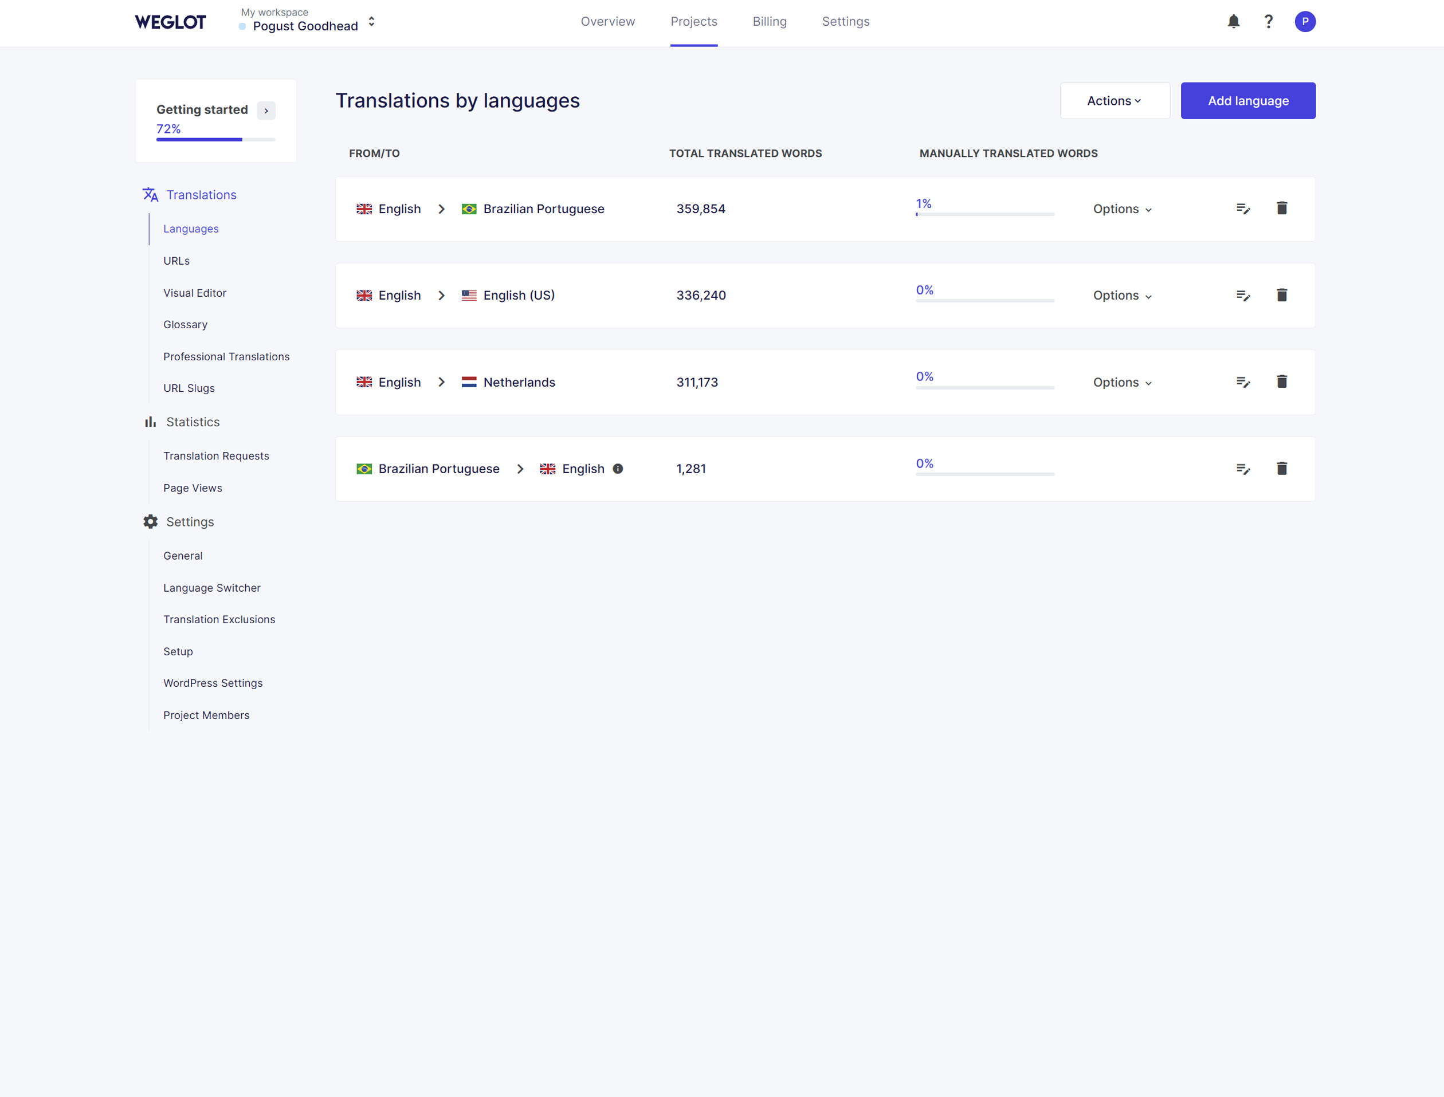Edit translations for English (US) row
Image resolution: width=1444 pixels, height=1097 pixels.
(x=1243, y=295)
